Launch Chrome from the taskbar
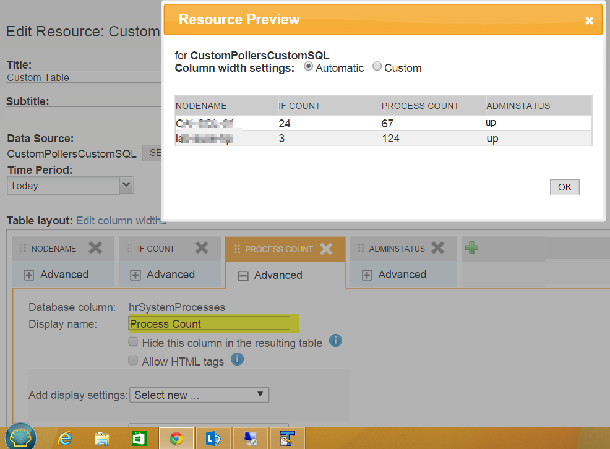This screenshot has width=610, height=449. pos(176,438)
